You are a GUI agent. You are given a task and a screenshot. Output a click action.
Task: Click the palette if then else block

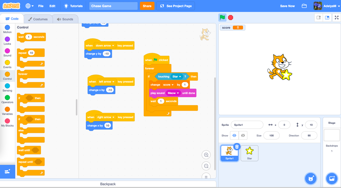point(31,129)
